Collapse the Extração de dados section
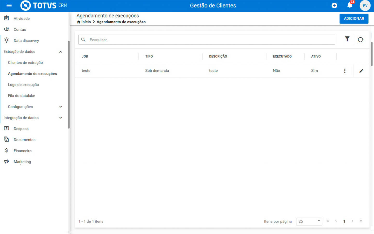The width and height of the screenshot is (374, 234). (61, 52)
